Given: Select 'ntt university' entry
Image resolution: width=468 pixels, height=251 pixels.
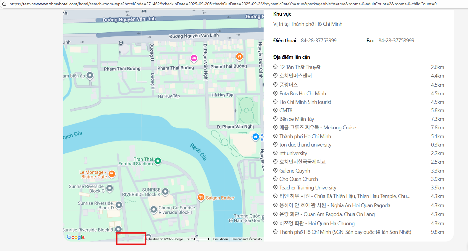Looking at the screenshot, I should 293,153.
